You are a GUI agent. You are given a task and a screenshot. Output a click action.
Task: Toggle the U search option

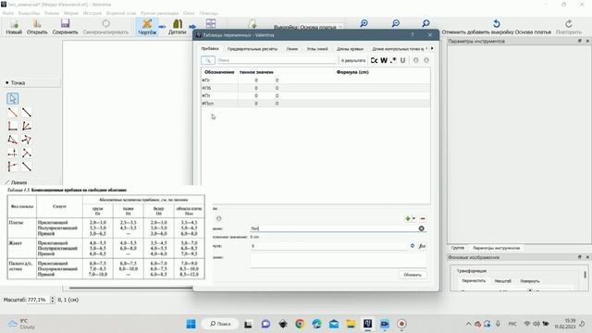coord(403,60)
